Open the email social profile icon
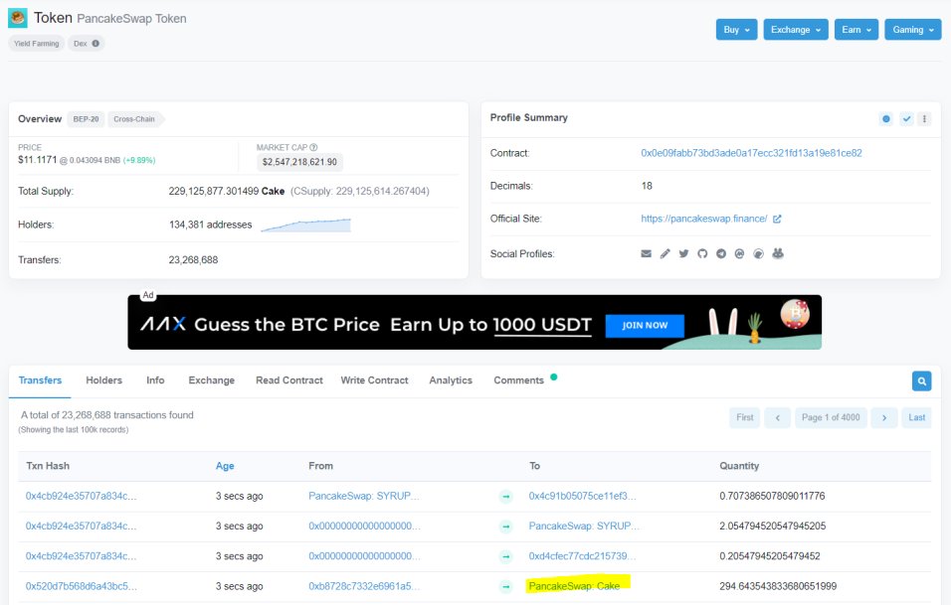This screenshot has width=951, height=605. coord(646,253)
